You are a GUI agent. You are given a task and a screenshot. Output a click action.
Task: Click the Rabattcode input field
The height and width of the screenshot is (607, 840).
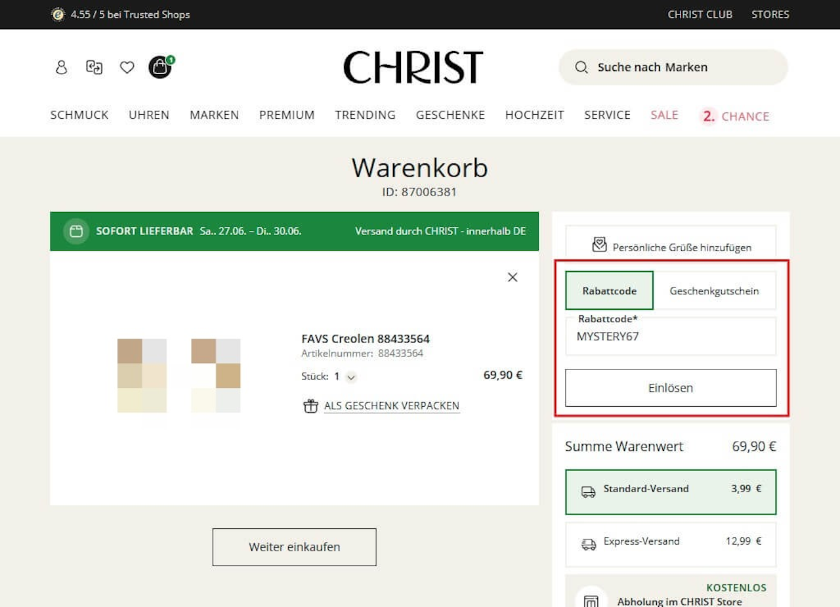(671, 337)
